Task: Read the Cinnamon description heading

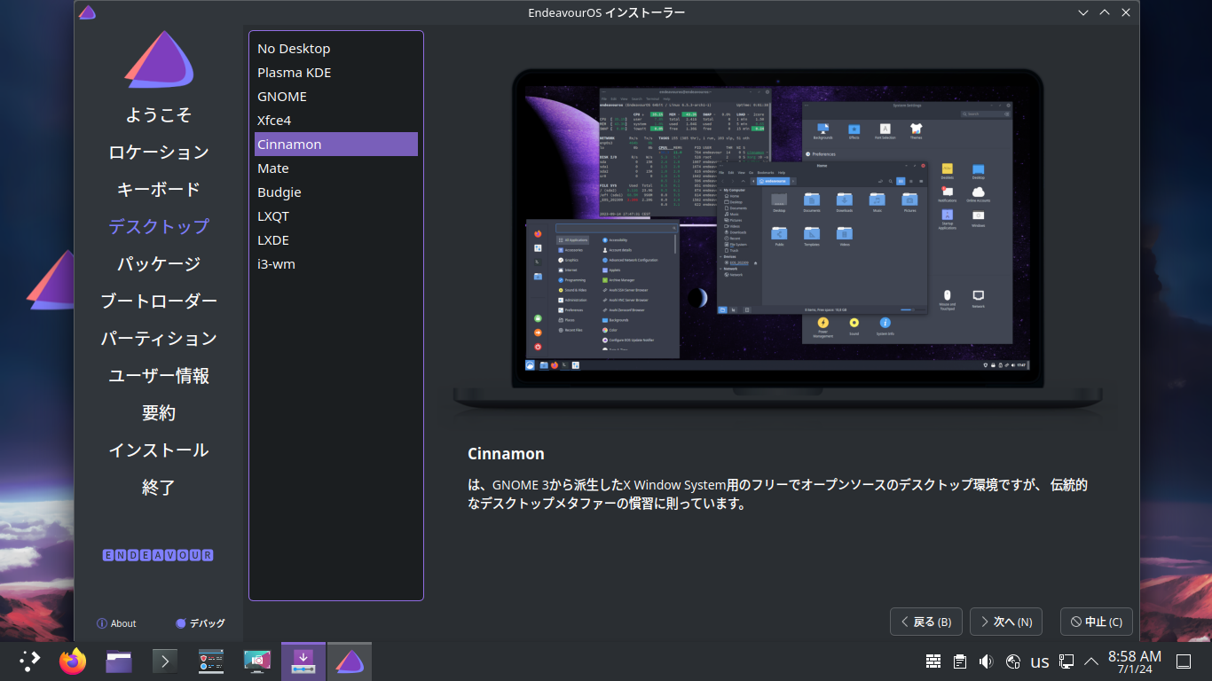Action: (x=506, y=454)
